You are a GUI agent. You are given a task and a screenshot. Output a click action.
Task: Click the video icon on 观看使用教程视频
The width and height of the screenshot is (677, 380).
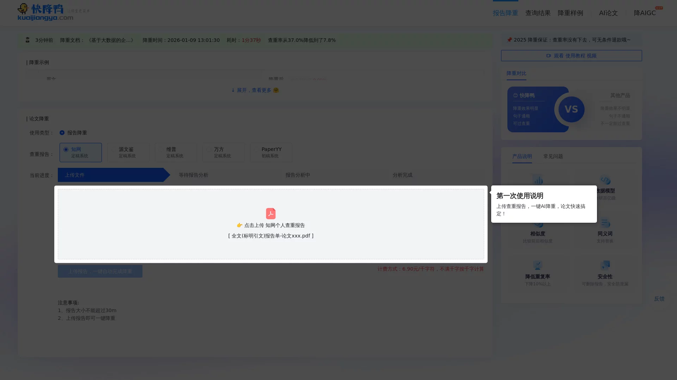tap(549, 56)
